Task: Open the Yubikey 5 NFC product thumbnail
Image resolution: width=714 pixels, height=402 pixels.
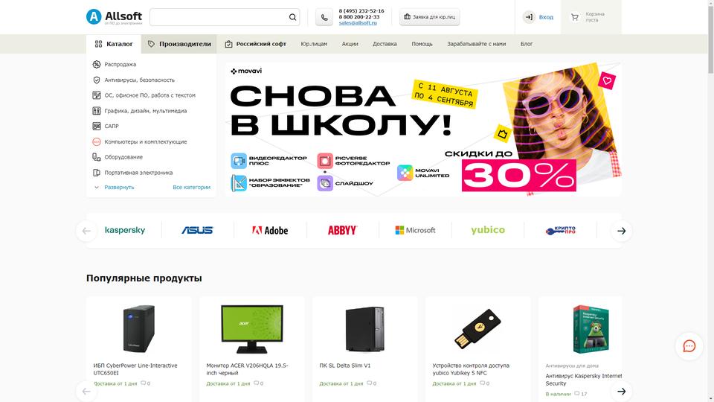Action: pos(477,330)
